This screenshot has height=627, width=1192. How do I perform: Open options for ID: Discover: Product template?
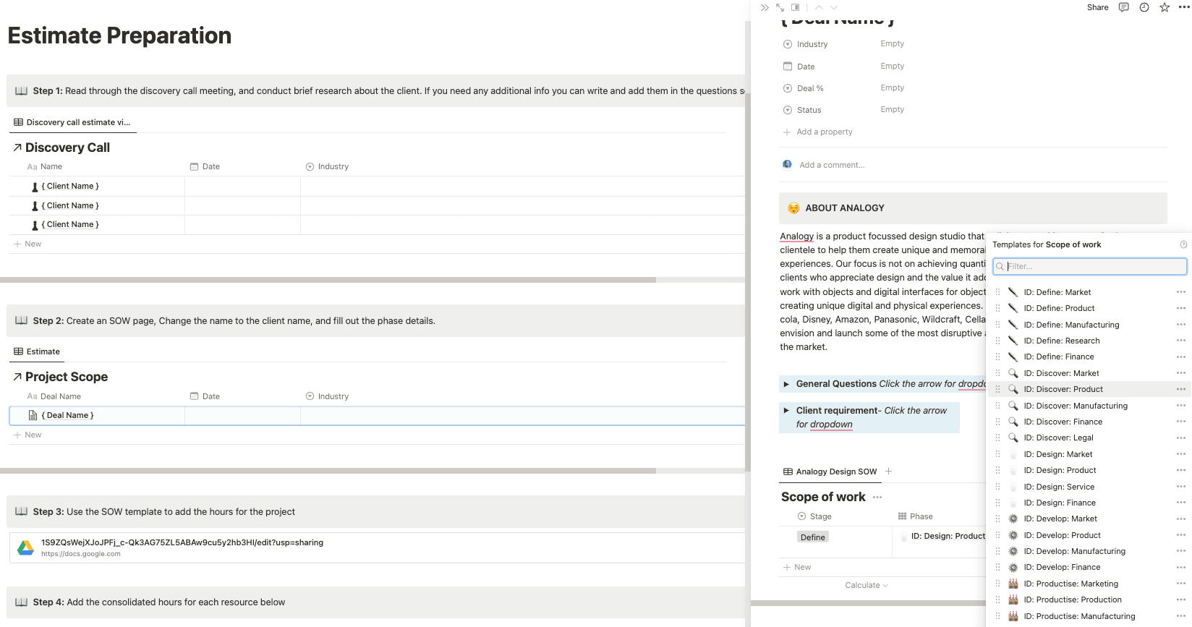pyautogui.click(x=1181, y=389)
